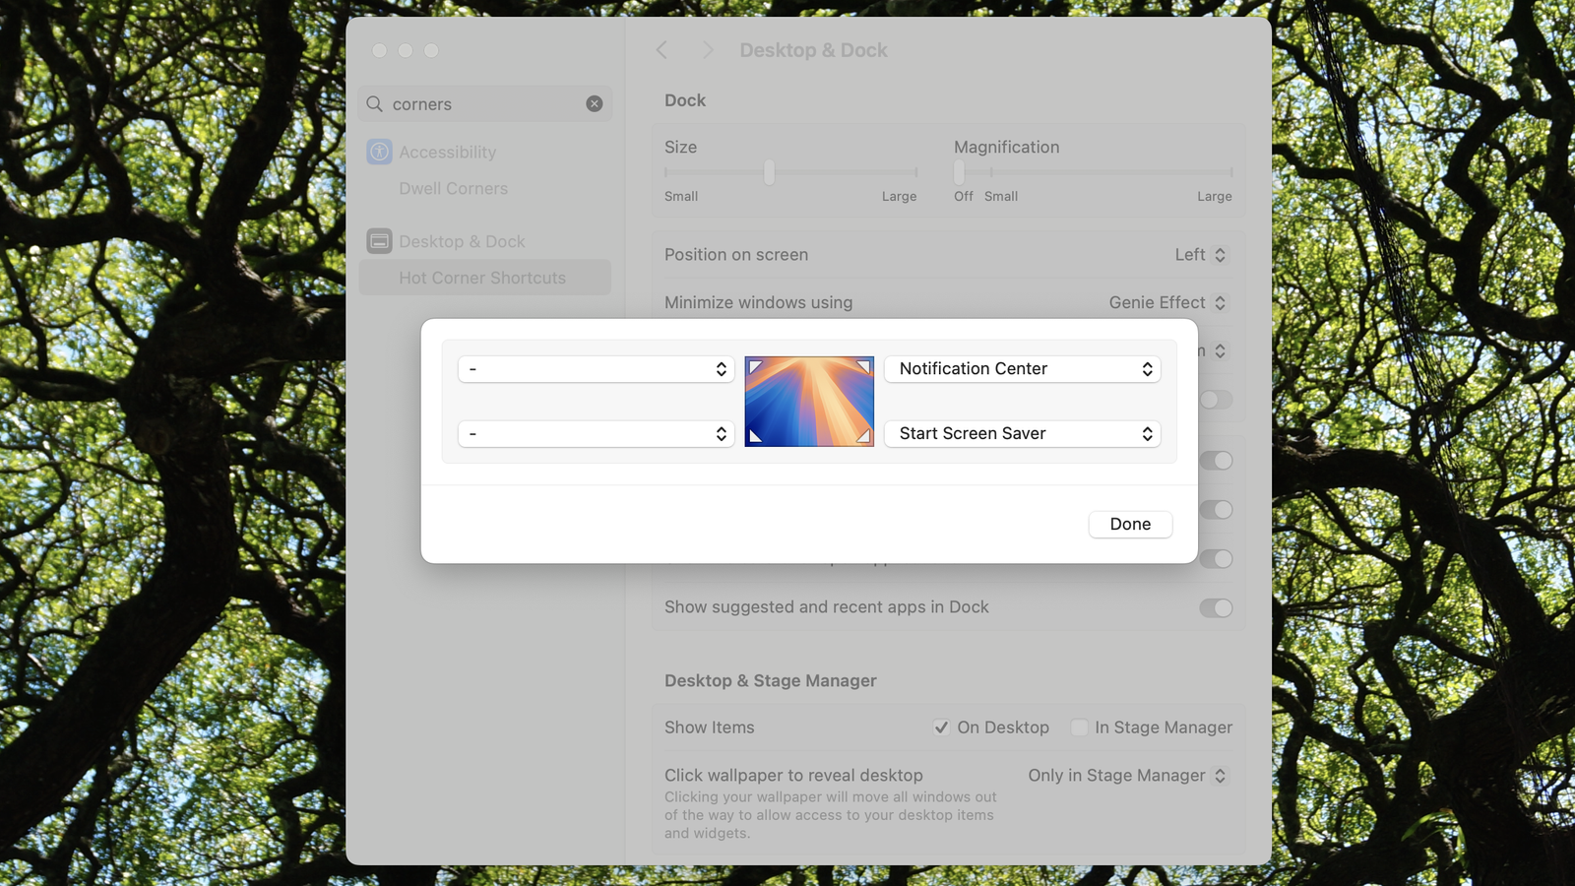1575x886 pixels.
Task: Click the top-left corner marker on the wallpaper preview
Action: (756, 364)
